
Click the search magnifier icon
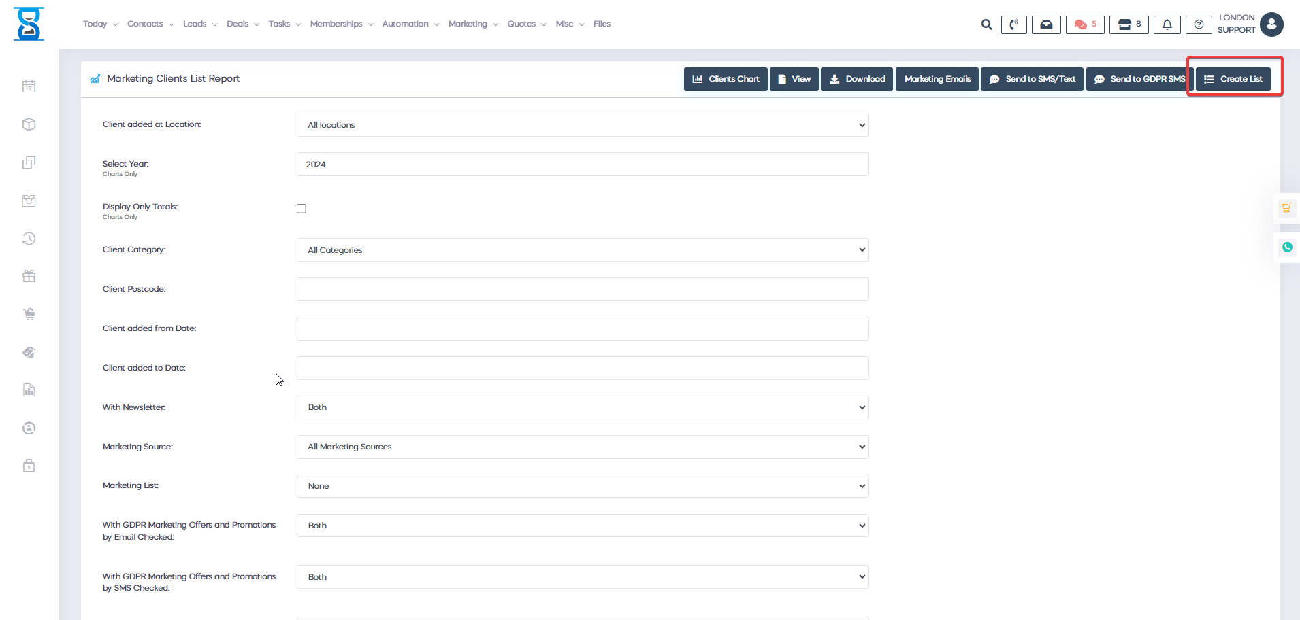pyautogui.click(x=986, y=24)
